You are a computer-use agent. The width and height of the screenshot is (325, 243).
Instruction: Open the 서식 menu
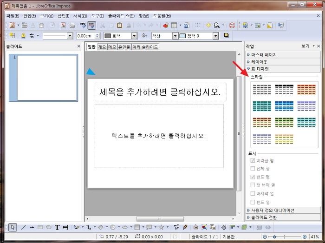[x=80, y=16]
